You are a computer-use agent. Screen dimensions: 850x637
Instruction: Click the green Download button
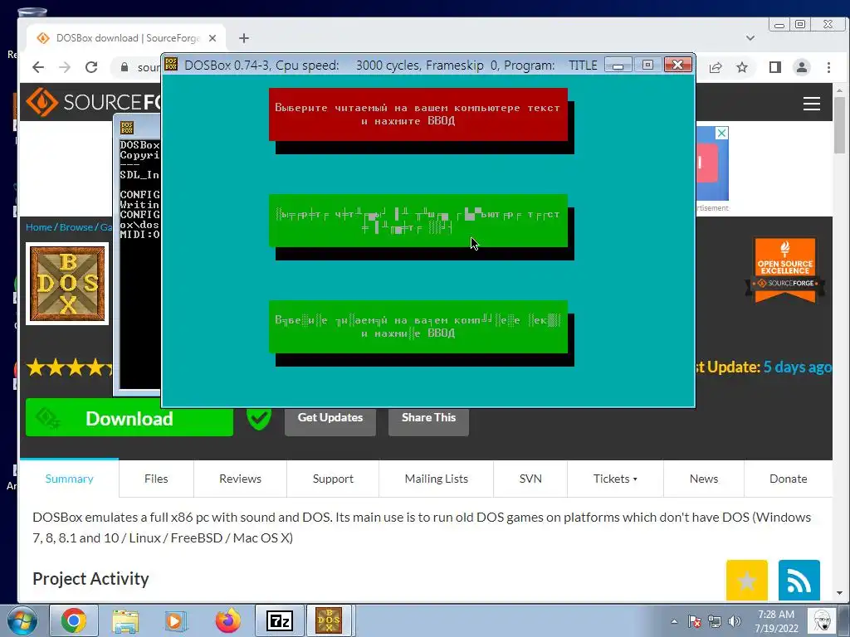(129, 418)
